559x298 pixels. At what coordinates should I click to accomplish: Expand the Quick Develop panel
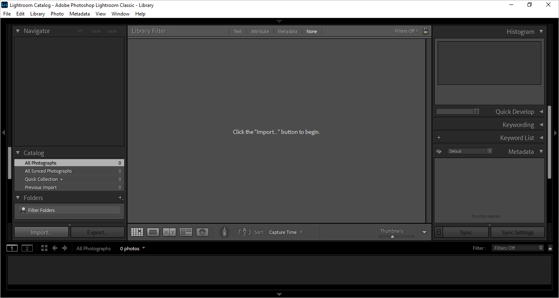[x=541, y=112]
